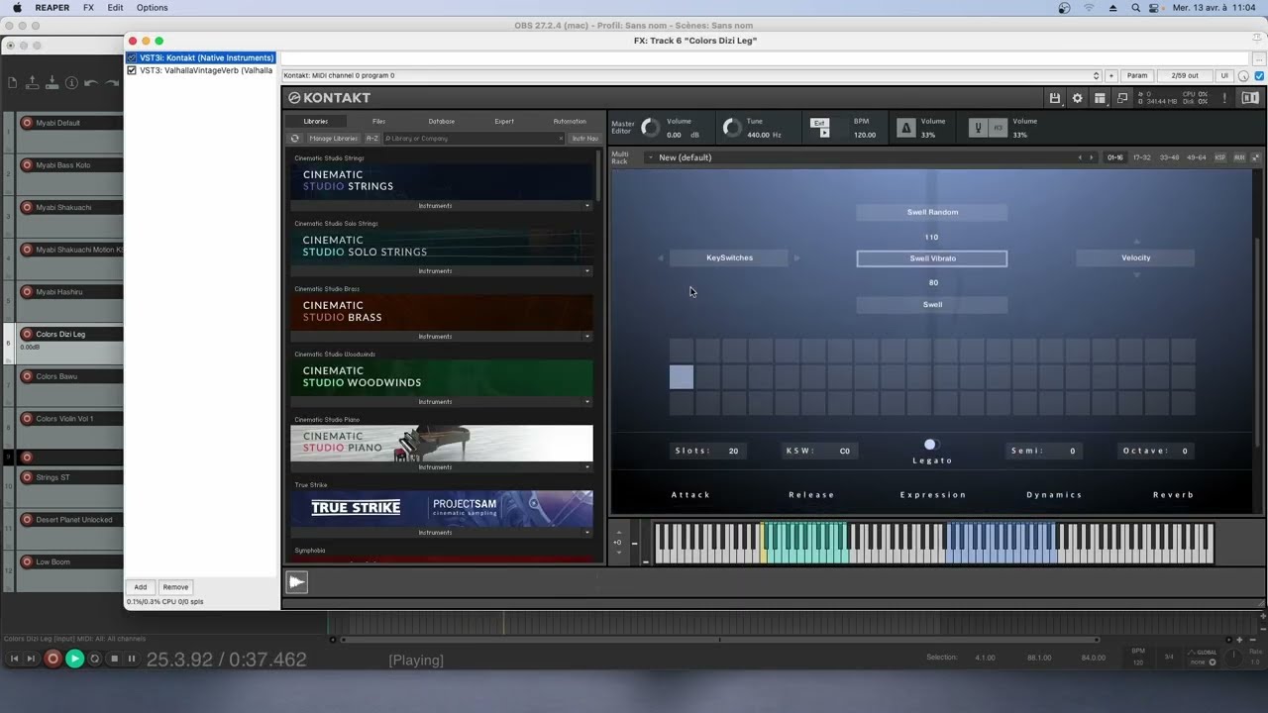Toggle the FX bypass checkbox at top right

click(x=1260, y=76)
